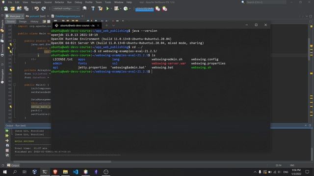The height and width of the screenshot is (176, 314).
Task: Open the terminal profiles dropdown chevron
Action: coord(113,25)
